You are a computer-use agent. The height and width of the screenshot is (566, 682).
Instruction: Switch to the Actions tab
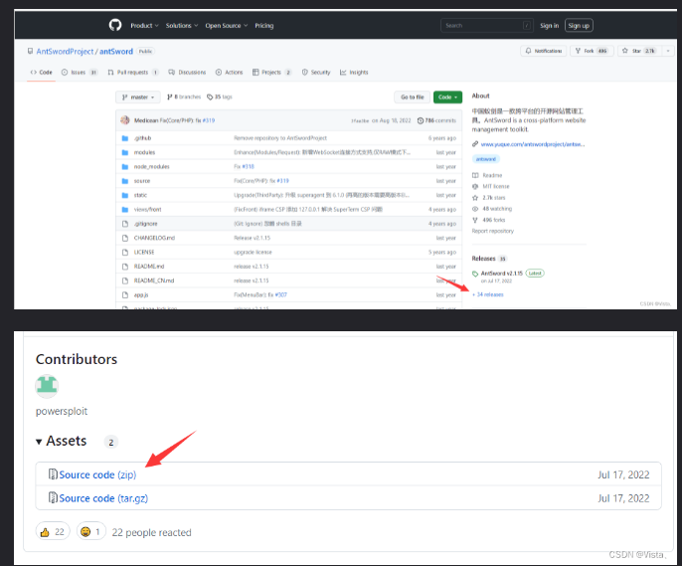click(x=230, y=73)
